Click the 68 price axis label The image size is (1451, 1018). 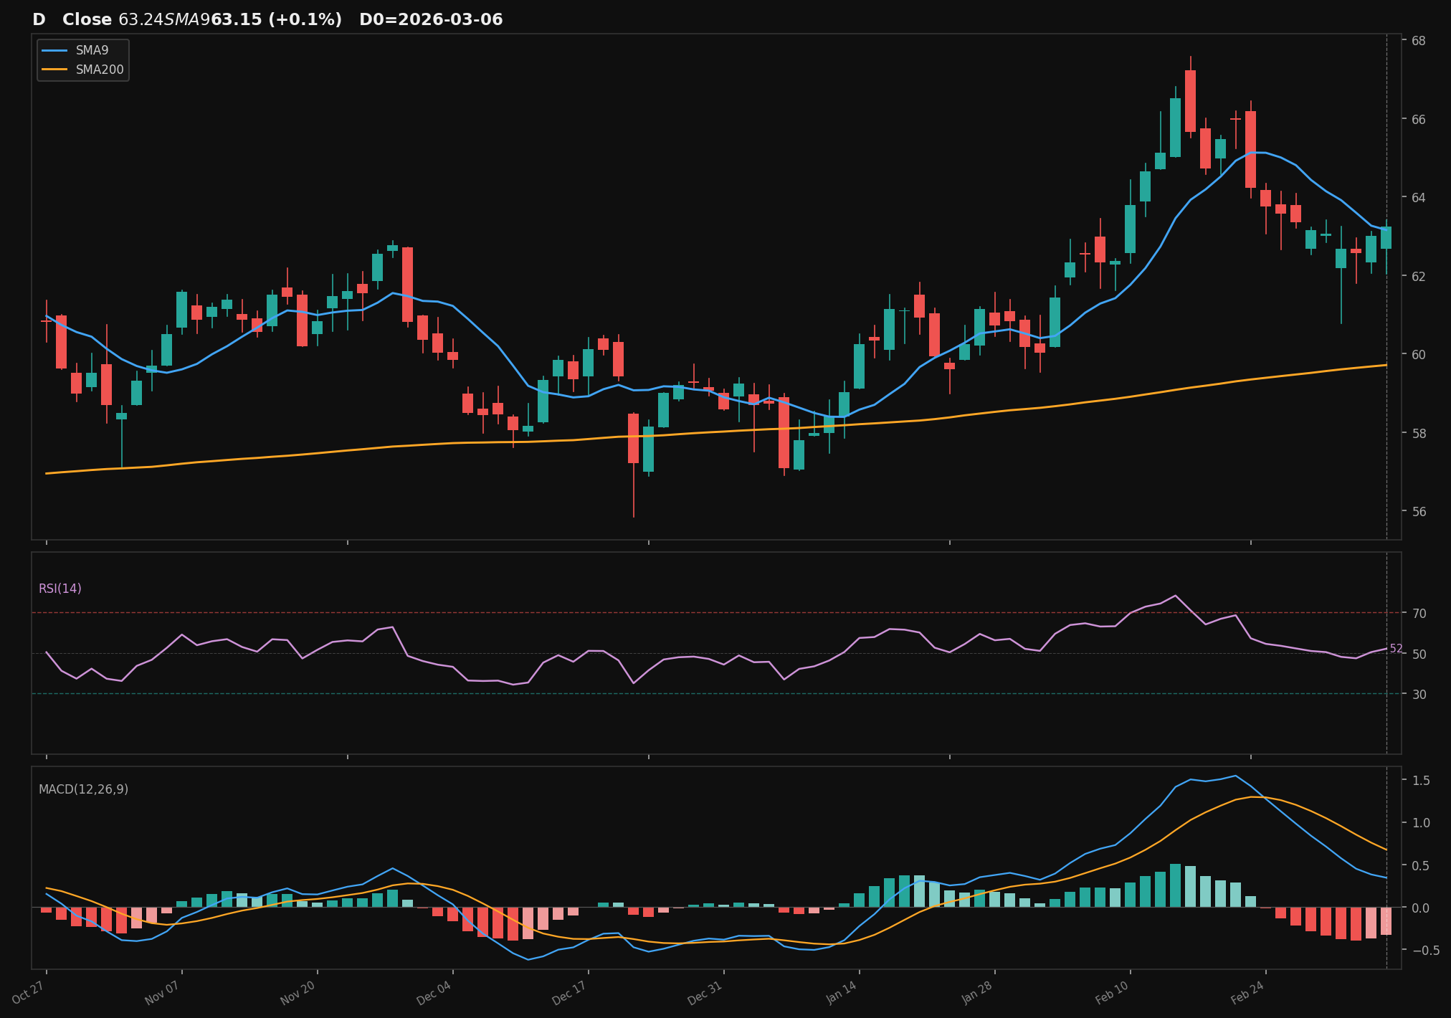pyautogui.click(x=1419, y=40)
